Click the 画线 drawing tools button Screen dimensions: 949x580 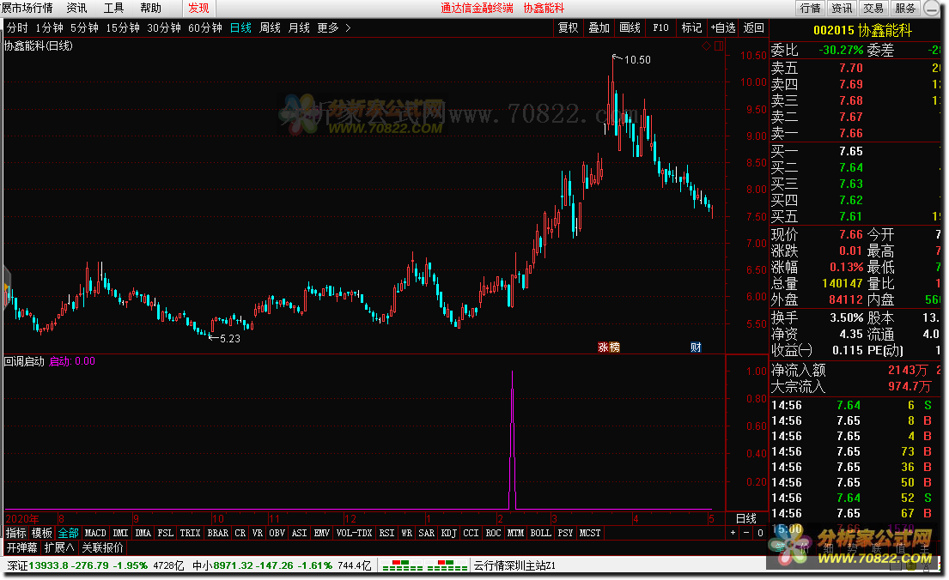(630, 27)
